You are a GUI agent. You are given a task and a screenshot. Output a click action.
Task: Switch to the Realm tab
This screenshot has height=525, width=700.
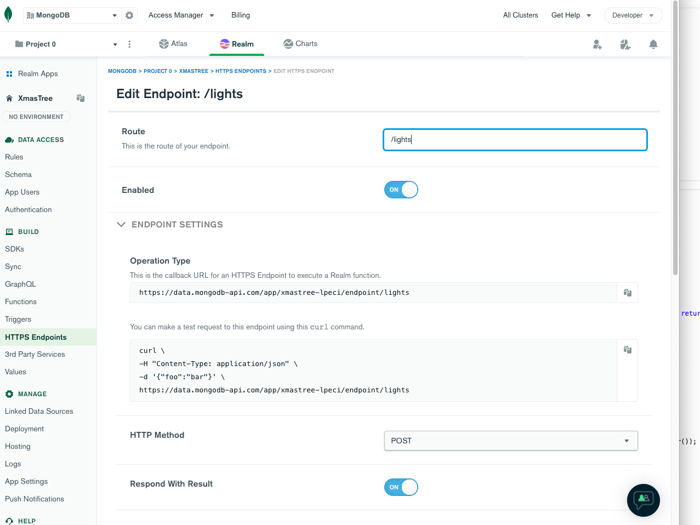coord(237,44)
